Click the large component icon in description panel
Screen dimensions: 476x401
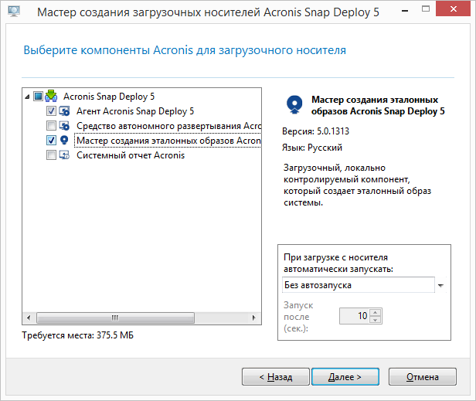coord(294,104)
